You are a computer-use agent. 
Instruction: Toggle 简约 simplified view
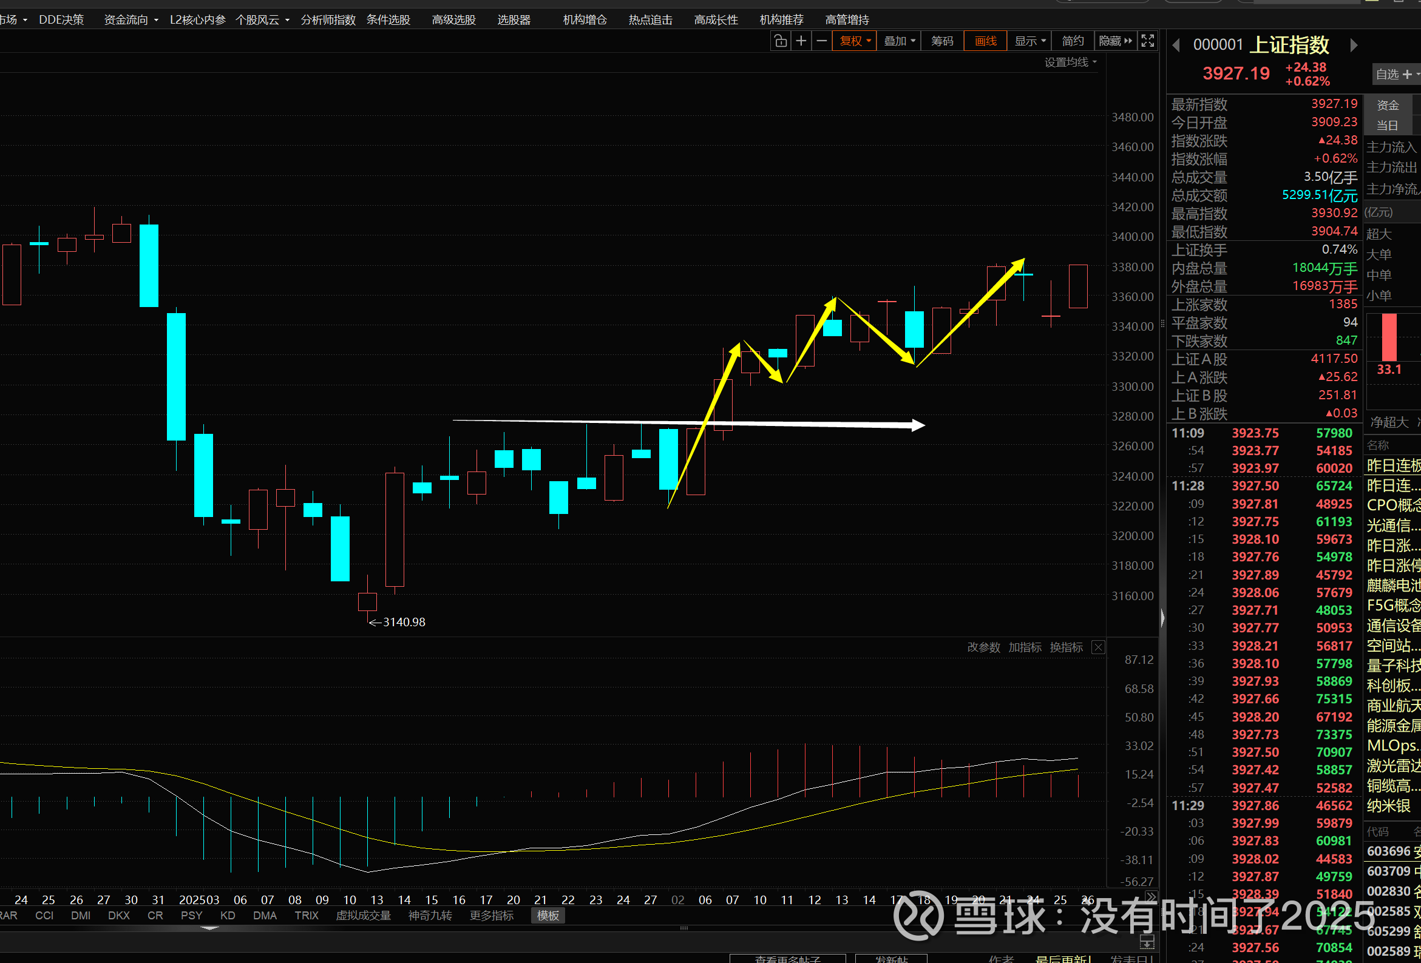tap(1073, 41)
